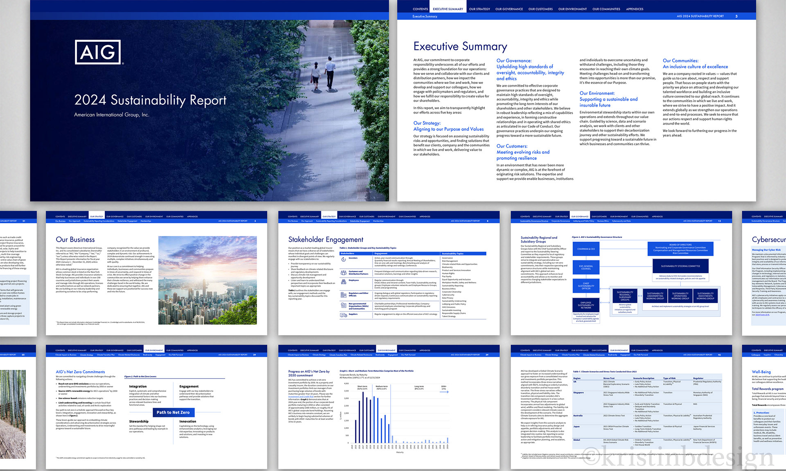
Task: Click the Sustainability Underwriting Working Group box
Action: (x=655, y=296)
